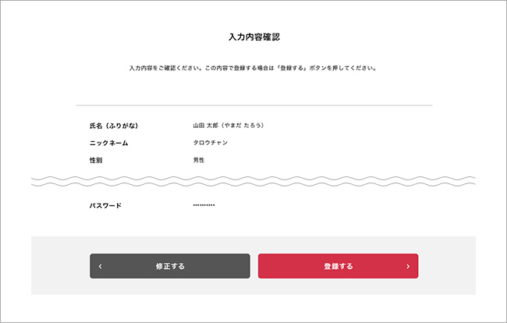
Task: Click the masked password dots
Action: tap(204, 205)
